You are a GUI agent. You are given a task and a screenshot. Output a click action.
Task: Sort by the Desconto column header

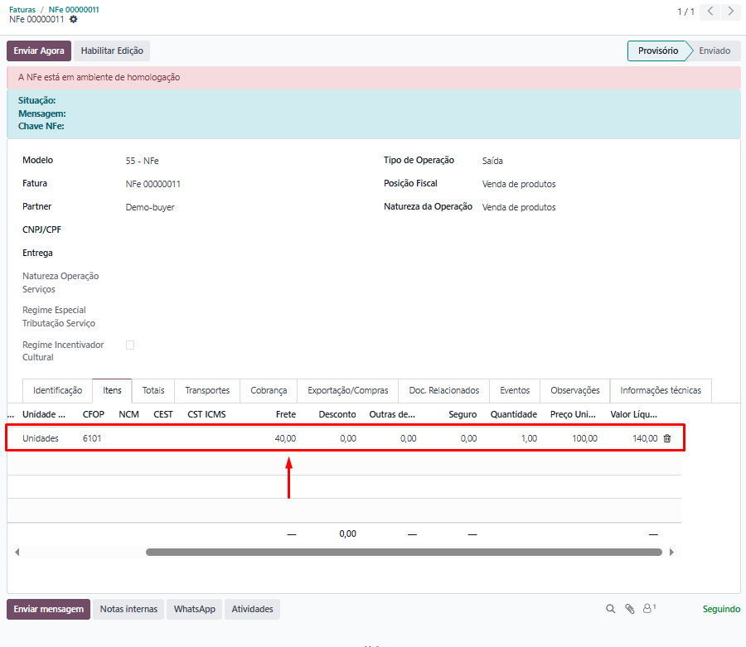(x=337, y=414)
